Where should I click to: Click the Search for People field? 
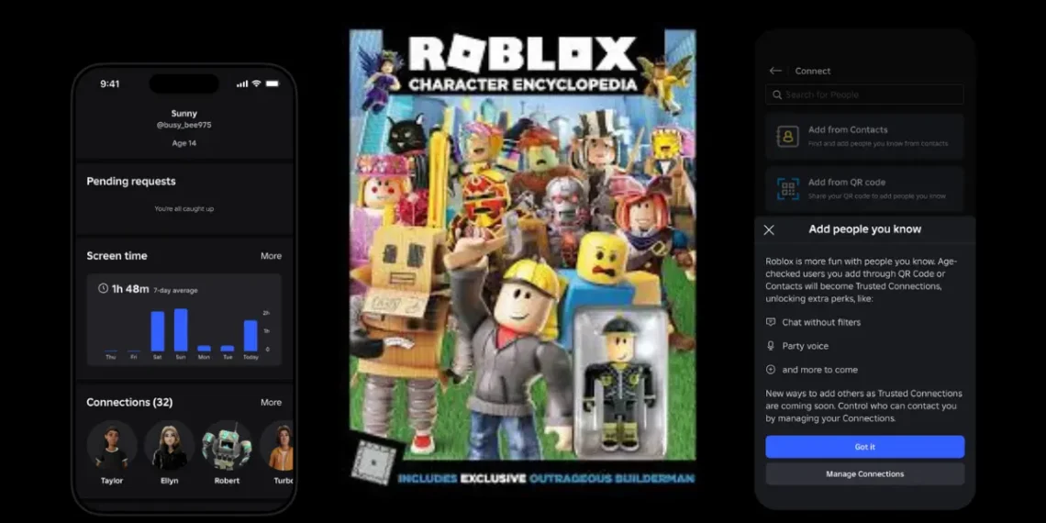pos(864,95)
